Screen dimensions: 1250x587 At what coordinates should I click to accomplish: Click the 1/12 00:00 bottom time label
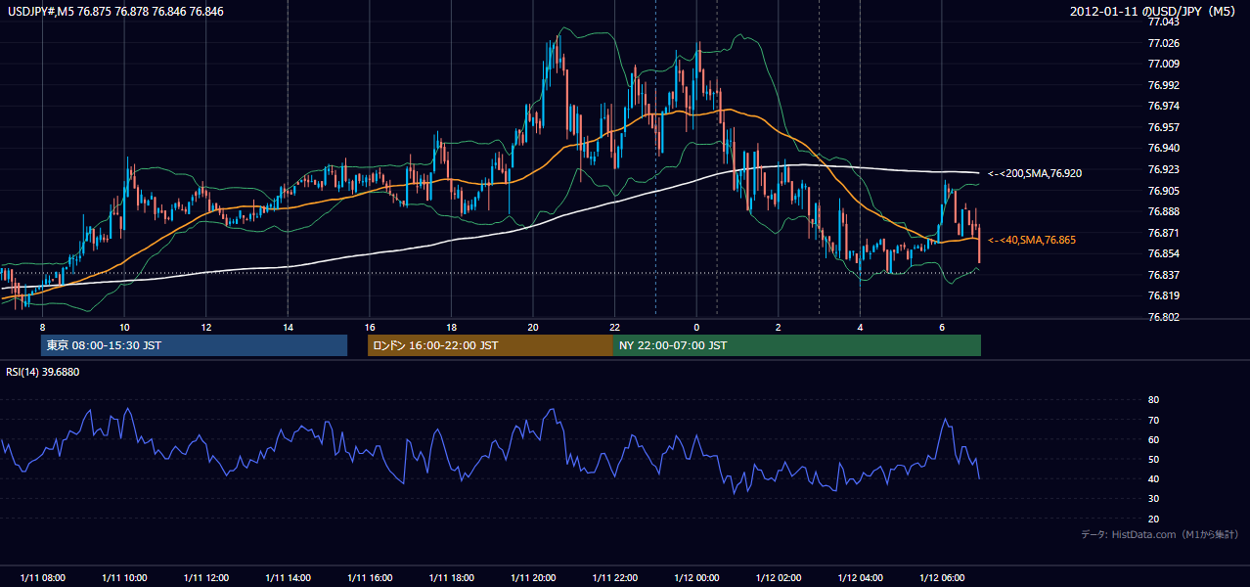tap(696, 577)
